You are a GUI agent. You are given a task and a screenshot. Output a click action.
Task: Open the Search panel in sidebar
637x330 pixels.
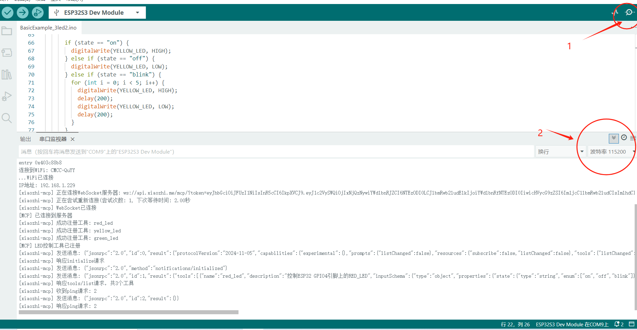click(7, 118)
